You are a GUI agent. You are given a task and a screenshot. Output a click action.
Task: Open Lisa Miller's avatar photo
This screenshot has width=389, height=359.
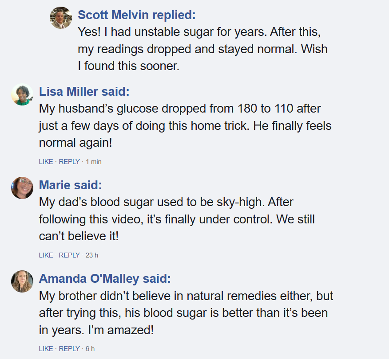[22, 94]
